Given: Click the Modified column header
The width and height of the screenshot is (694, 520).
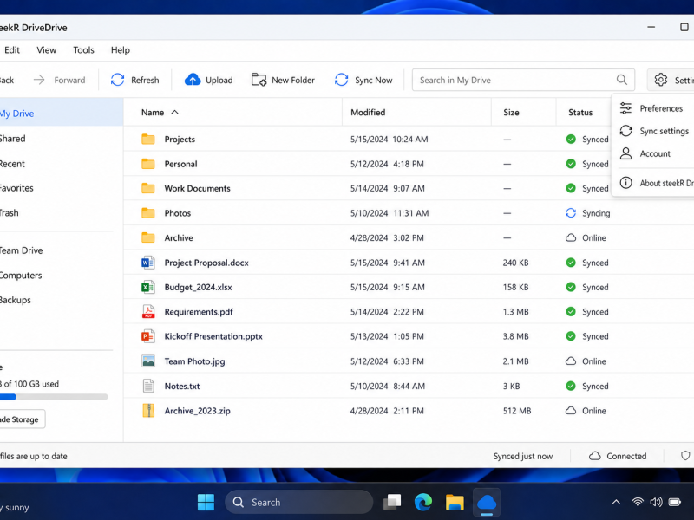Looking at the screenshot, I should pos(368,113).
